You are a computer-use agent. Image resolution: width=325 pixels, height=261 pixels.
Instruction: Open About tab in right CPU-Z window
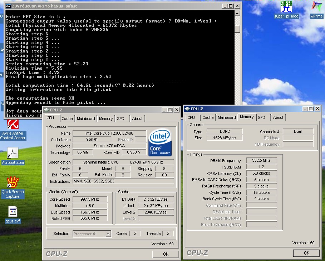pos(278,117)
